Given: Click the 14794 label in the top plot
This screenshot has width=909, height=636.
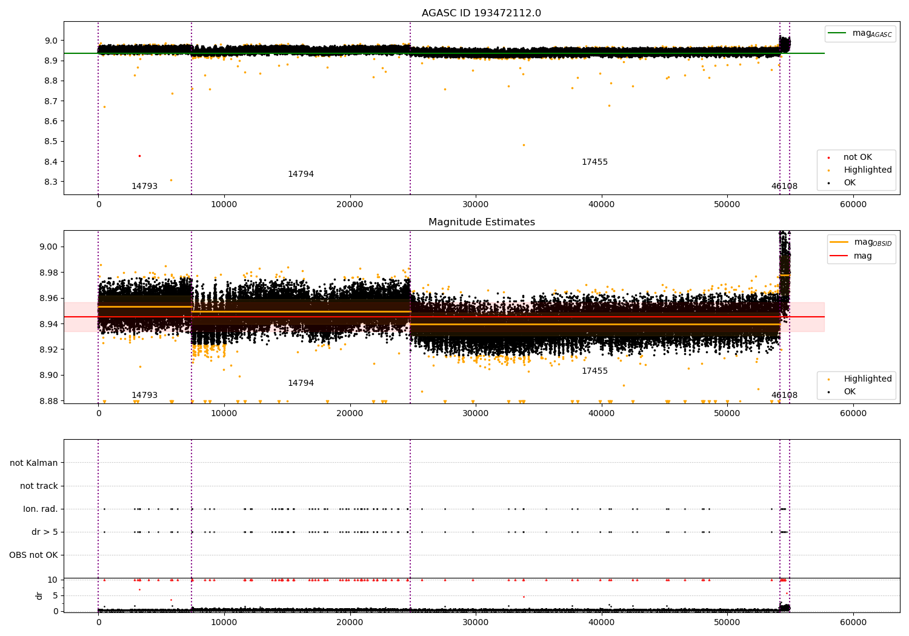Looking at the screenshot, I should [x=301, y=174].
